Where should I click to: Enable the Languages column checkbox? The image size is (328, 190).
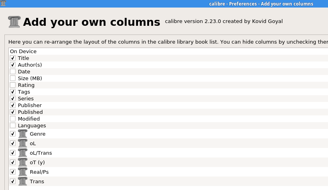tap(13, 125)
